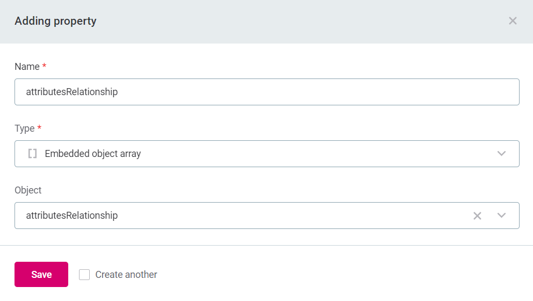Screen dimensions: 533x301
Task: Expand the Type dropdown chevron arrow
Action: pos(501,154)
